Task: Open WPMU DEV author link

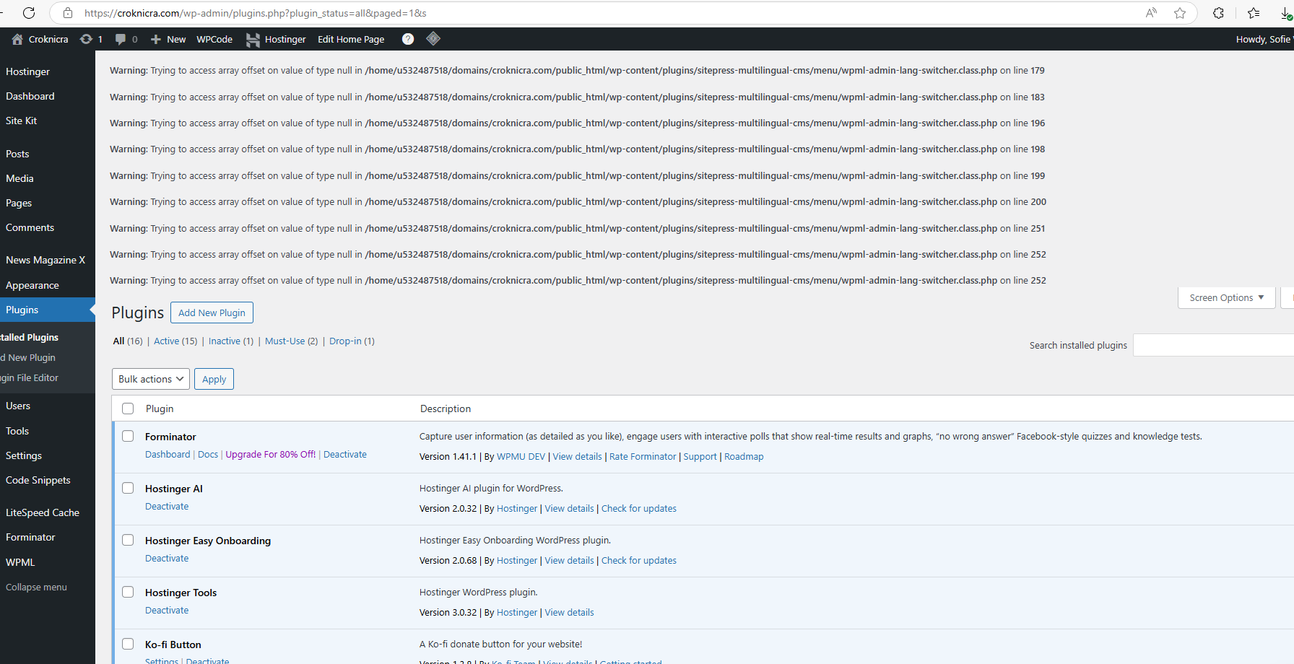Action: coord(521,456)
